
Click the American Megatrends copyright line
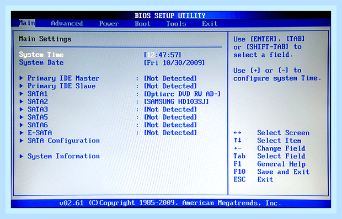click(170, 203)
